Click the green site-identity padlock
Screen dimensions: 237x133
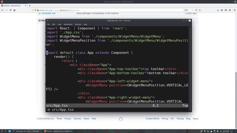pos(38,10)
